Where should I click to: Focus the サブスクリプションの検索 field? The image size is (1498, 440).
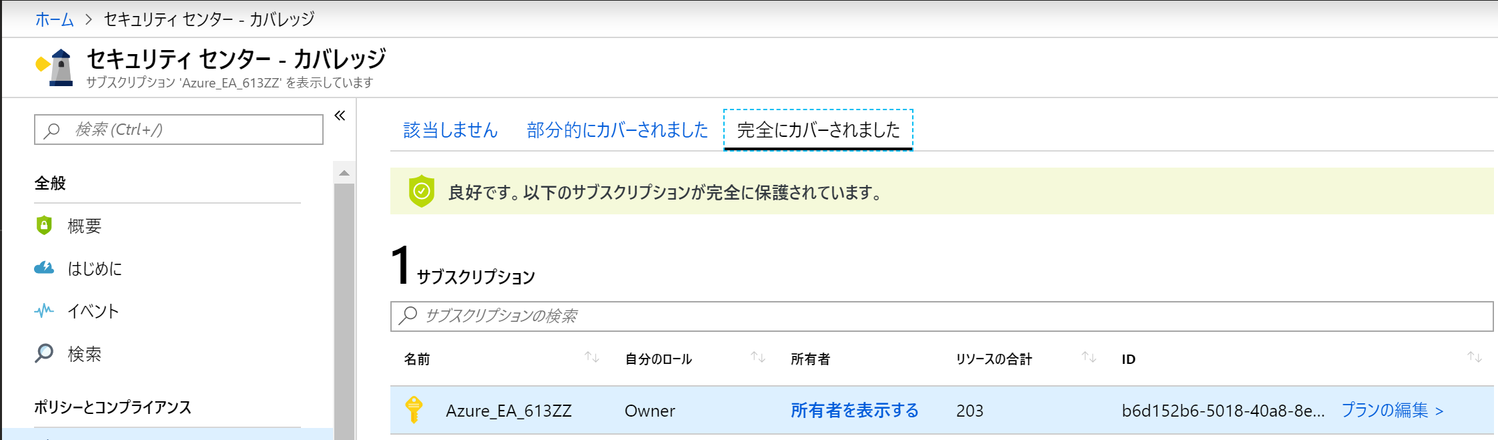[x=942, y=316]
